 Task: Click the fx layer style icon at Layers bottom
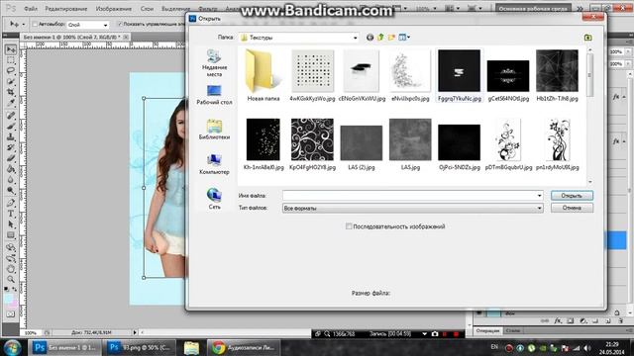point(558,320)
